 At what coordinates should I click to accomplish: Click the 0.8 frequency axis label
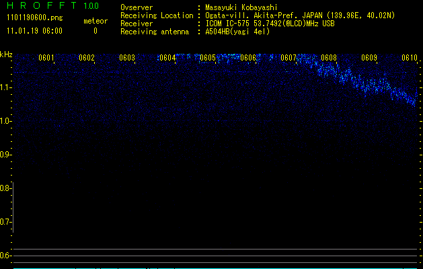pos(5,188)
